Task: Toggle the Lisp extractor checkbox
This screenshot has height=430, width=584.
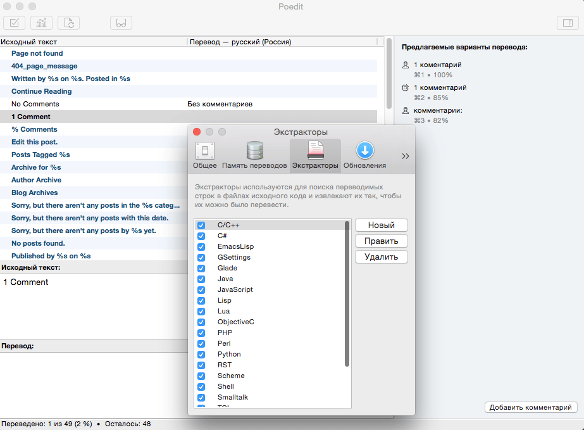Action: coord(201,301)
